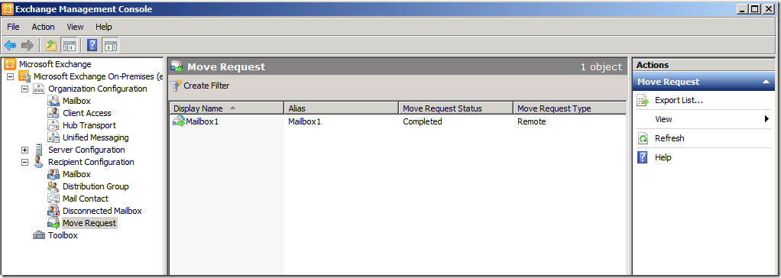781x278 pixels.
Task: Click Create Filter link
Action: [x=206, y=86]
